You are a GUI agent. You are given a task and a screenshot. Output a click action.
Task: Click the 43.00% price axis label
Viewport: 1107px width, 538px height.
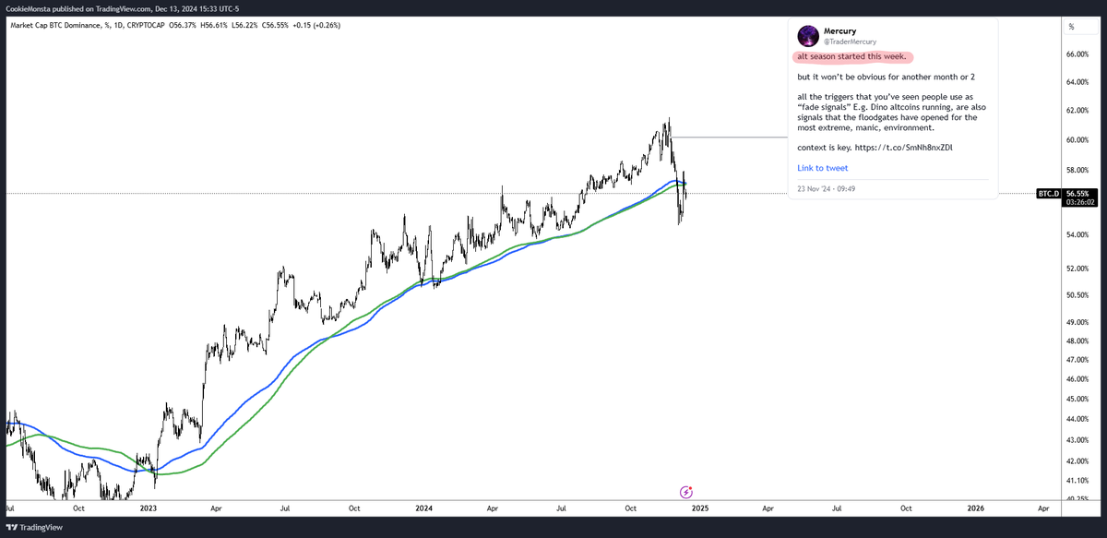point(1077,440)
